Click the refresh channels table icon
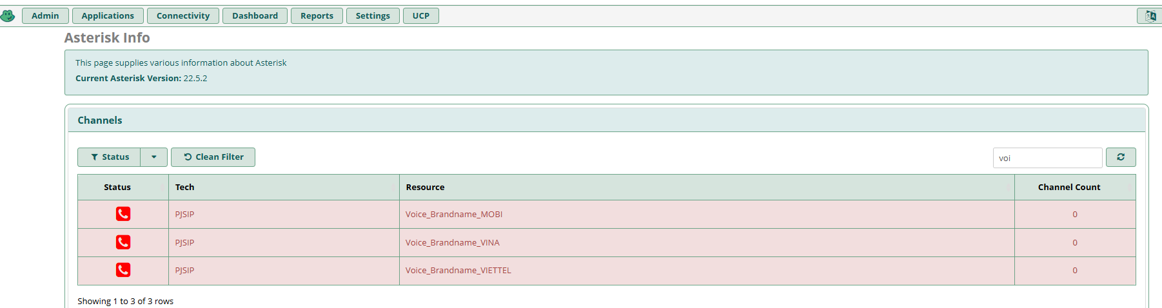1162x308 pixels. click(x=1121, y=157)
